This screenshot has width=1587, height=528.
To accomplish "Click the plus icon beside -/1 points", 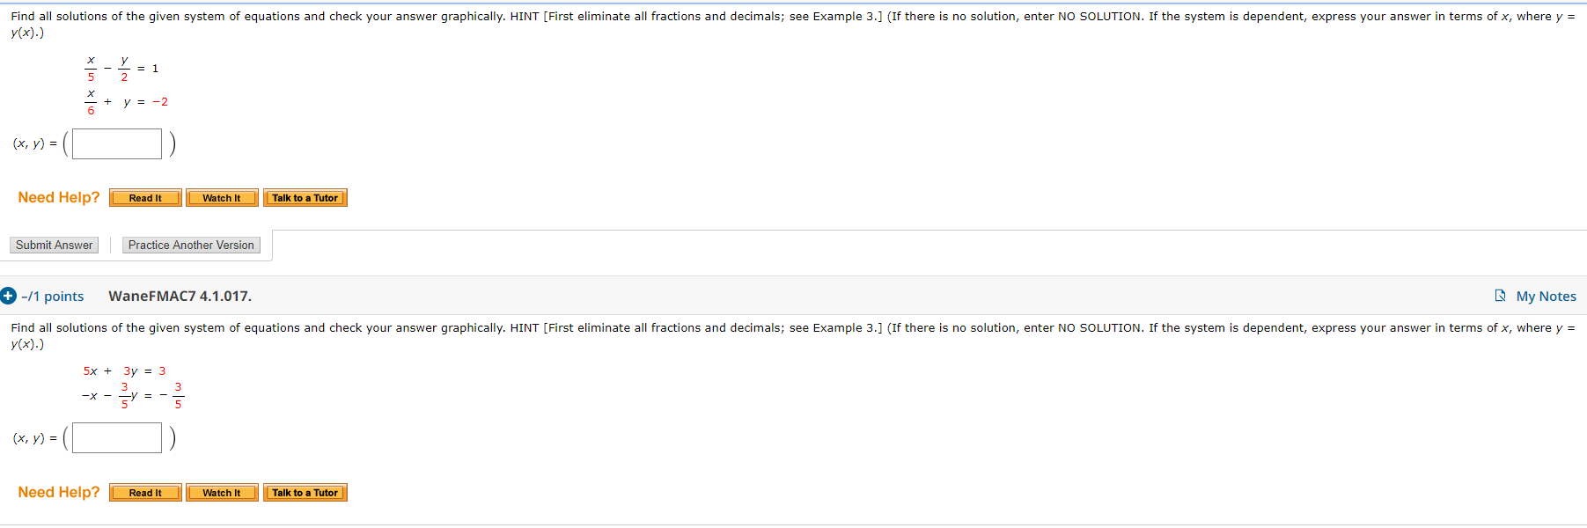I will click(x=7, y=296).
